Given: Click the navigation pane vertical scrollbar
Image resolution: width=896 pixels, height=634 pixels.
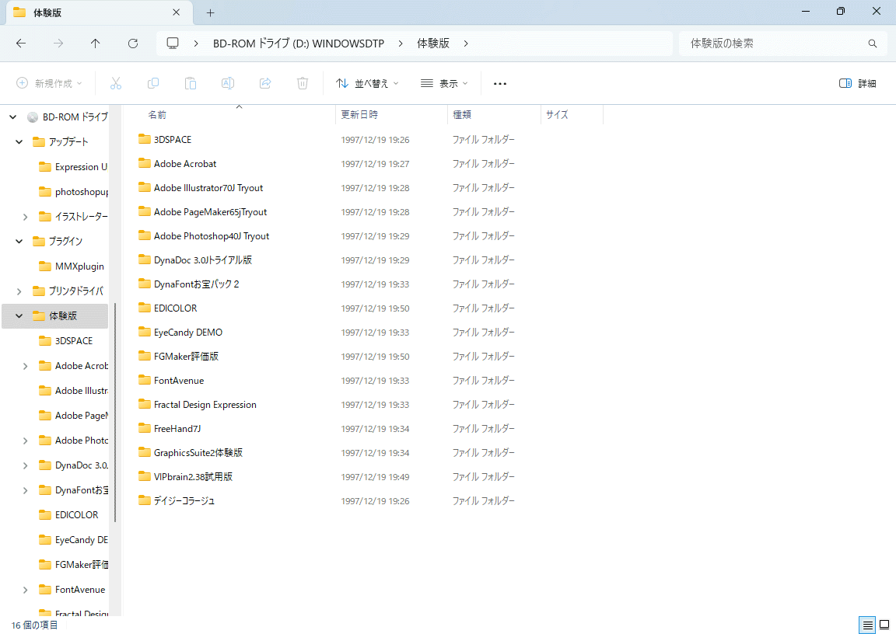Looking at the screenshot, I should tap(115, 413).
